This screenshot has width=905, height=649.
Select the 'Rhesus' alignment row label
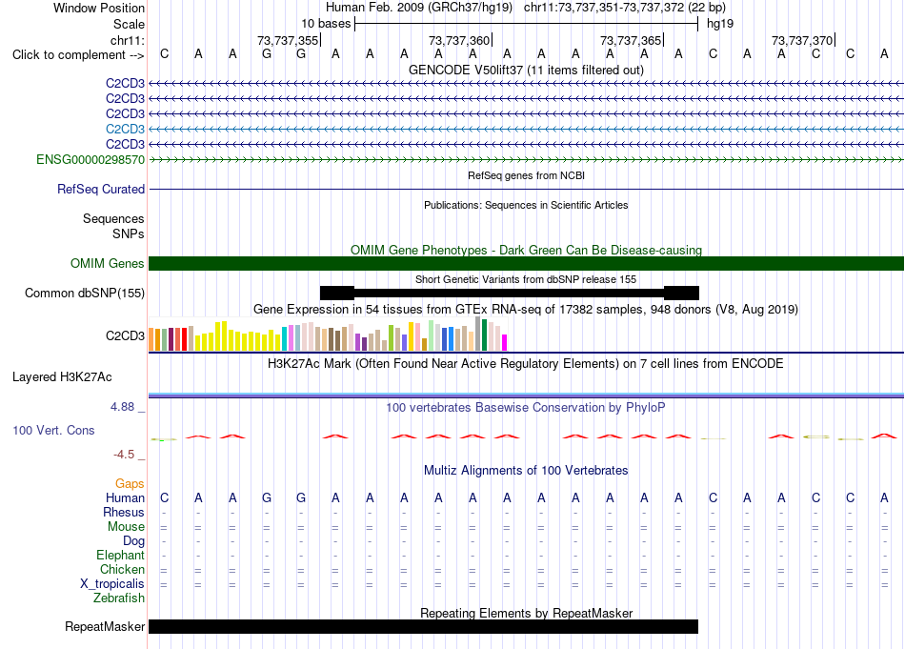tap(124, 512)
